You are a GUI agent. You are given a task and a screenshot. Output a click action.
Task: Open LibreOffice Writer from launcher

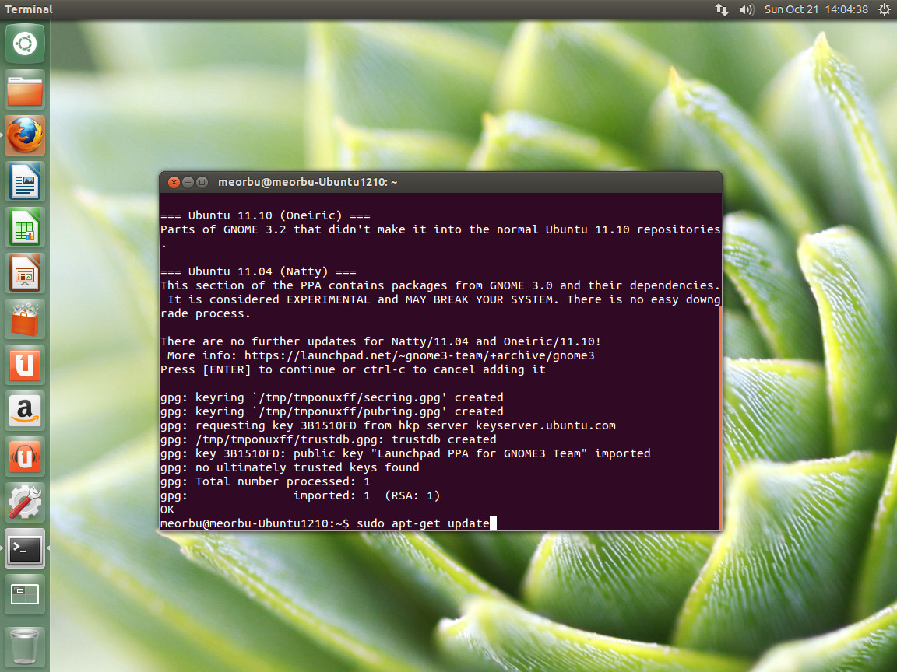[x=25, y=181]
